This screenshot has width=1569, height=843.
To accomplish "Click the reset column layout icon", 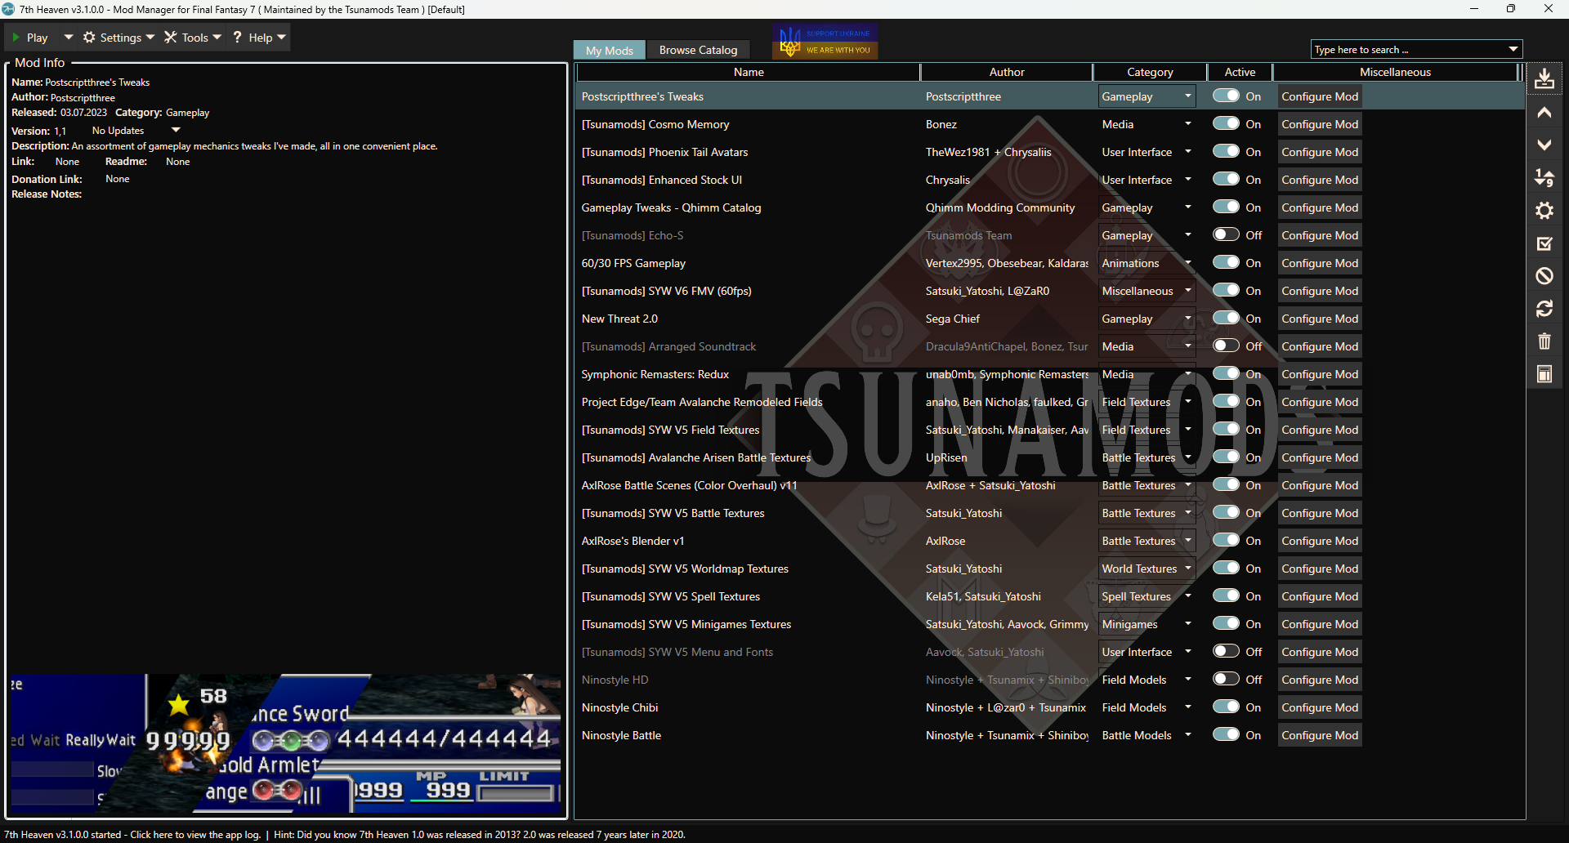I will 1544,374.
